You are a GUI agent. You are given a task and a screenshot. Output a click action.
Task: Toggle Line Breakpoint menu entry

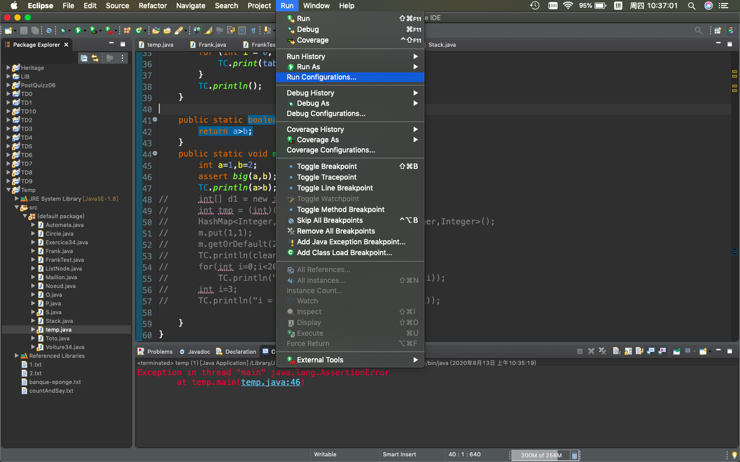click(x=335, y=188)
